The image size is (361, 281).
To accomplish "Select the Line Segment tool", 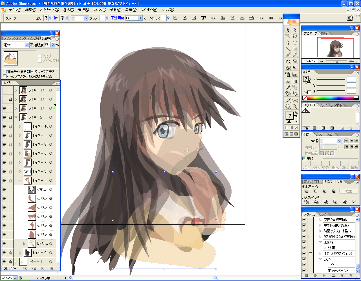I will [x=288, y=49].
